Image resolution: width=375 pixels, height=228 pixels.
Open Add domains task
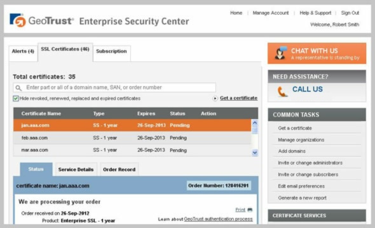(x=292, y=151)
